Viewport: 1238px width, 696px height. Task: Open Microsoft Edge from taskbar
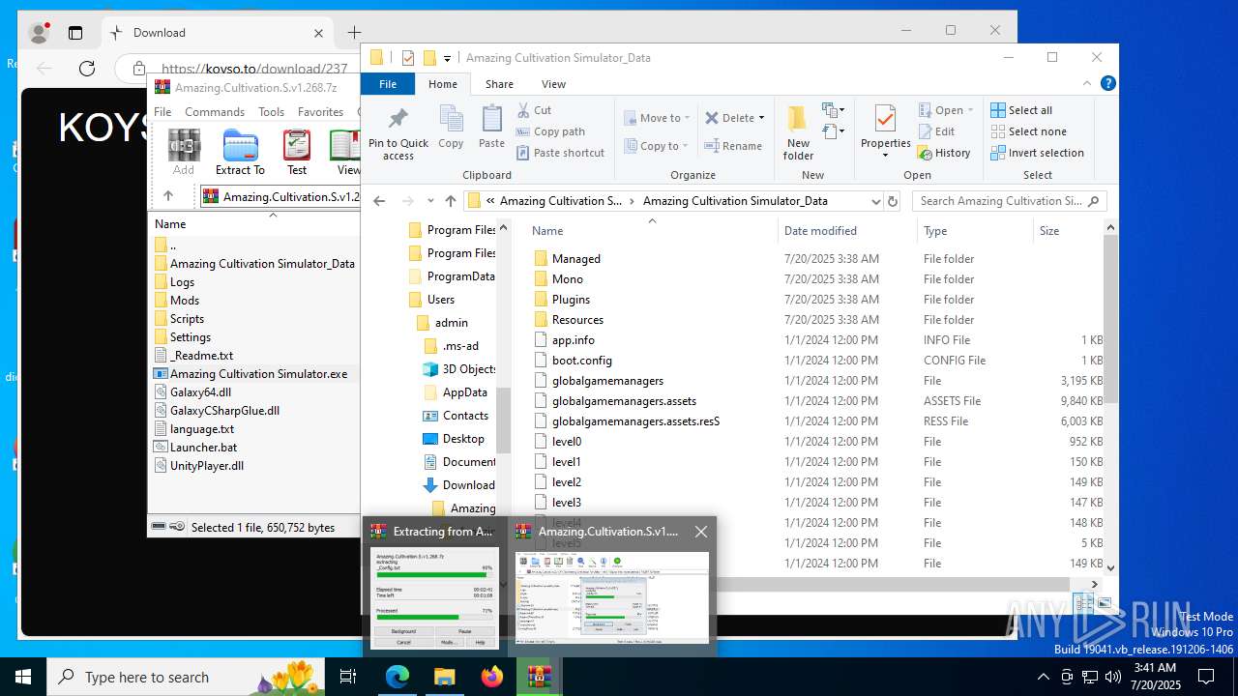coord(398,677)
